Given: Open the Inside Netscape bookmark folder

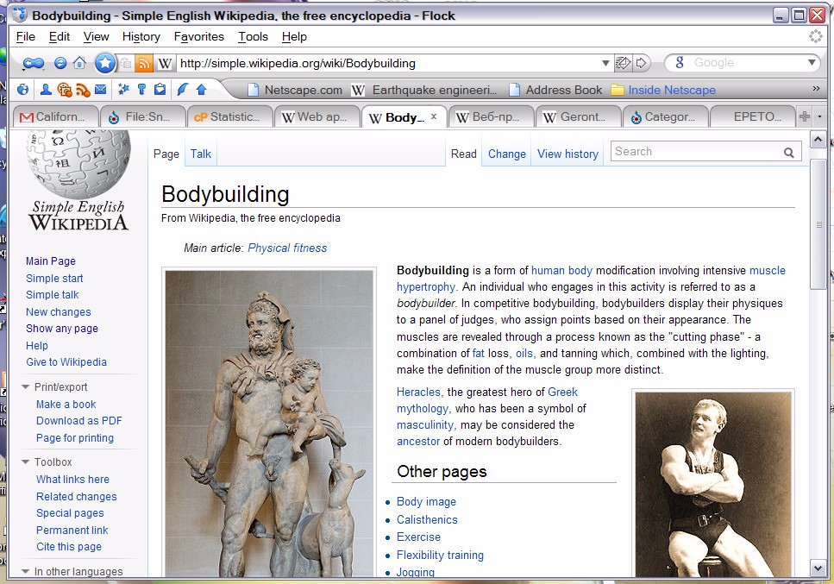Looking at the screenshot, I should 663,90.
